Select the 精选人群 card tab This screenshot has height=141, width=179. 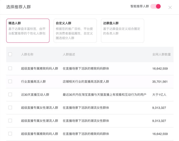[x=28, y=31]
